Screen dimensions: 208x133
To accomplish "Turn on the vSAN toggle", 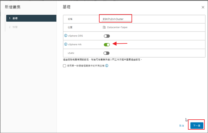I will pos(107,53).
